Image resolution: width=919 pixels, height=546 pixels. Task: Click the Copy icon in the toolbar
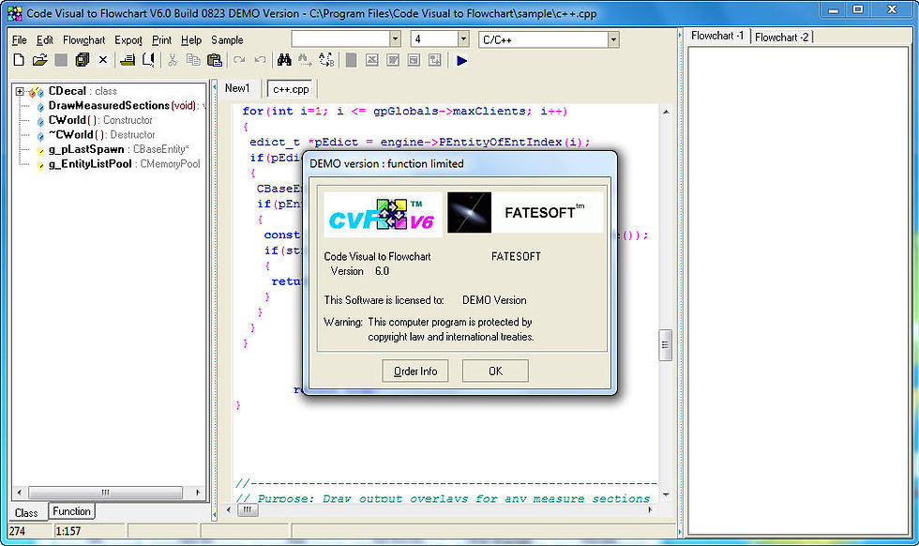click(193, 60)
